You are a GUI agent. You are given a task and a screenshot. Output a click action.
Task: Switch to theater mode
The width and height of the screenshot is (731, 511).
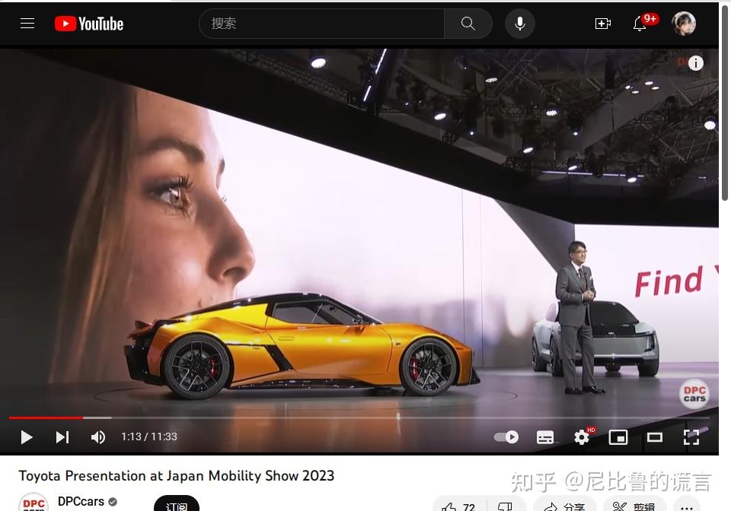coord(655,437)
